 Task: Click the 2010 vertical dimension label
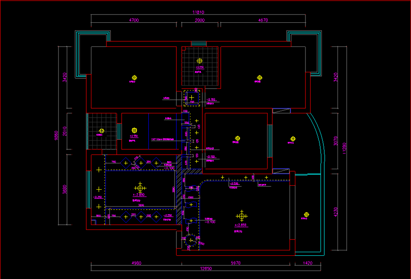[x=64, y=131]
